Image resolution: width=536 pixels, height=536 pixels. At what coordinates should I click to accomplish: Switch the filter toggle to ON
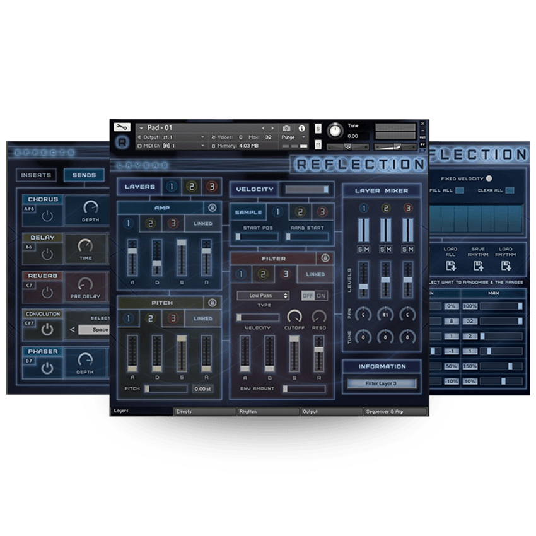tap(321, 296)
